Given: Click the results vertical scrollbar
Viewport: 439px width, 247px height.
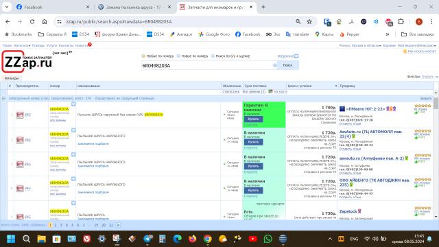Looking at the screenshot, I should coord(436,156).
